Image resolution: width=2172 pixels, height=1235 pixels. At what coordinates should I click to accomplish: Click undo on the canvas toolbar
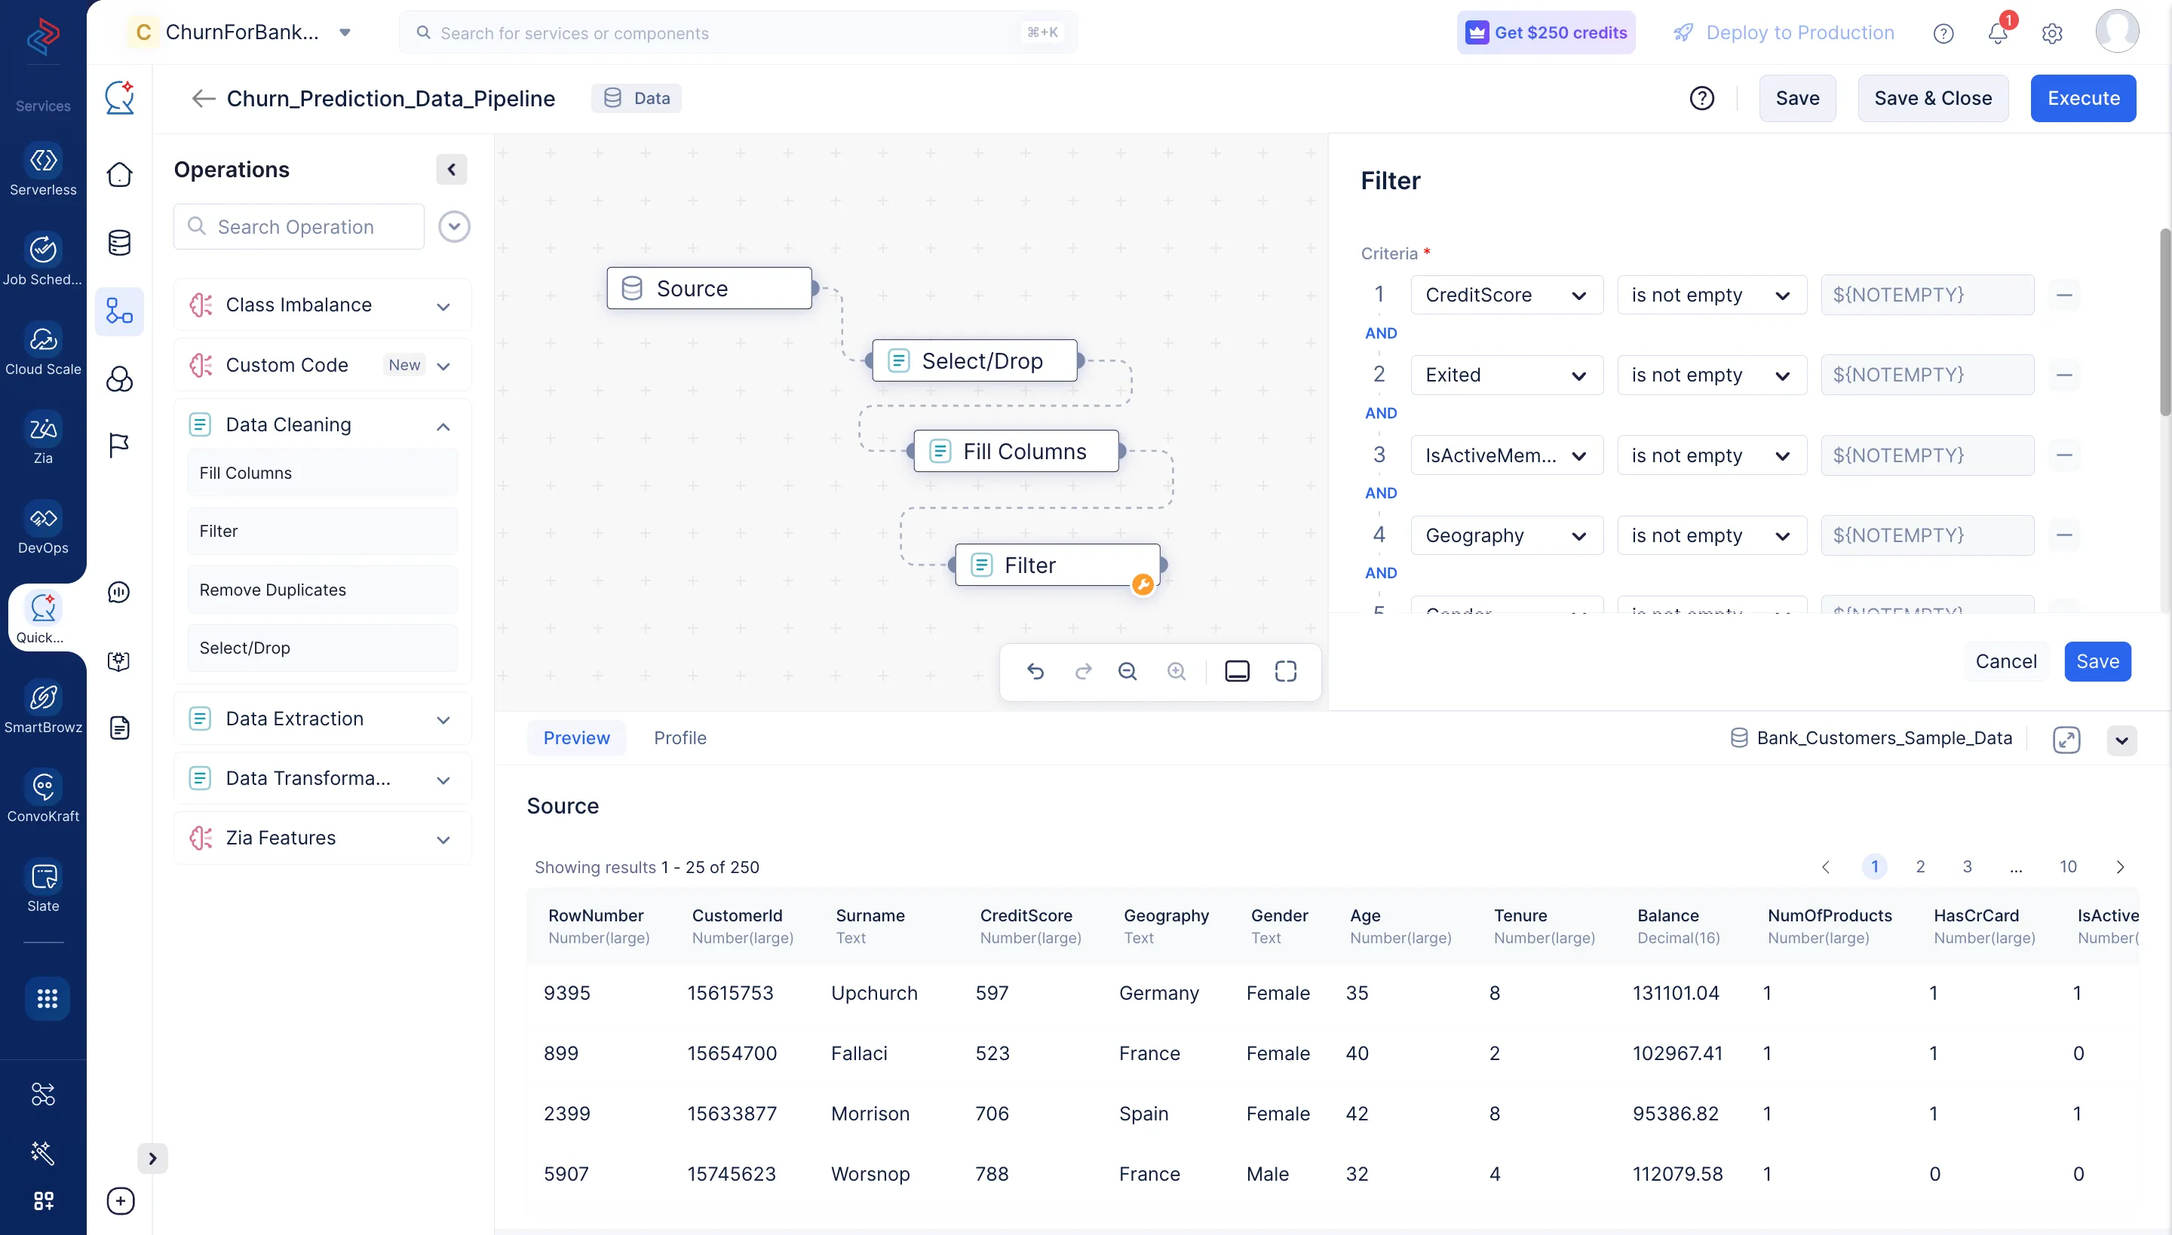tap(1037, 670)
